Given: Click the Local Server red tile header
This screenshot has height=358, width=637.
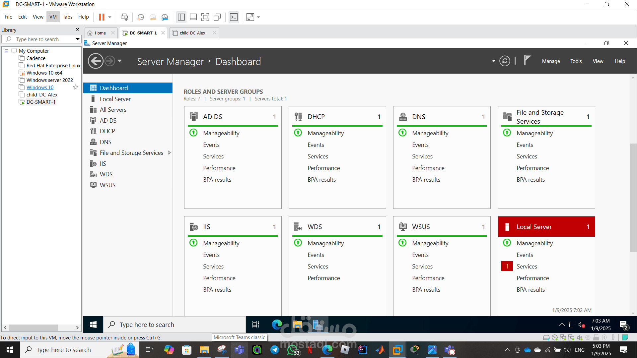Looking at the screenshot, I should (546, 227).
